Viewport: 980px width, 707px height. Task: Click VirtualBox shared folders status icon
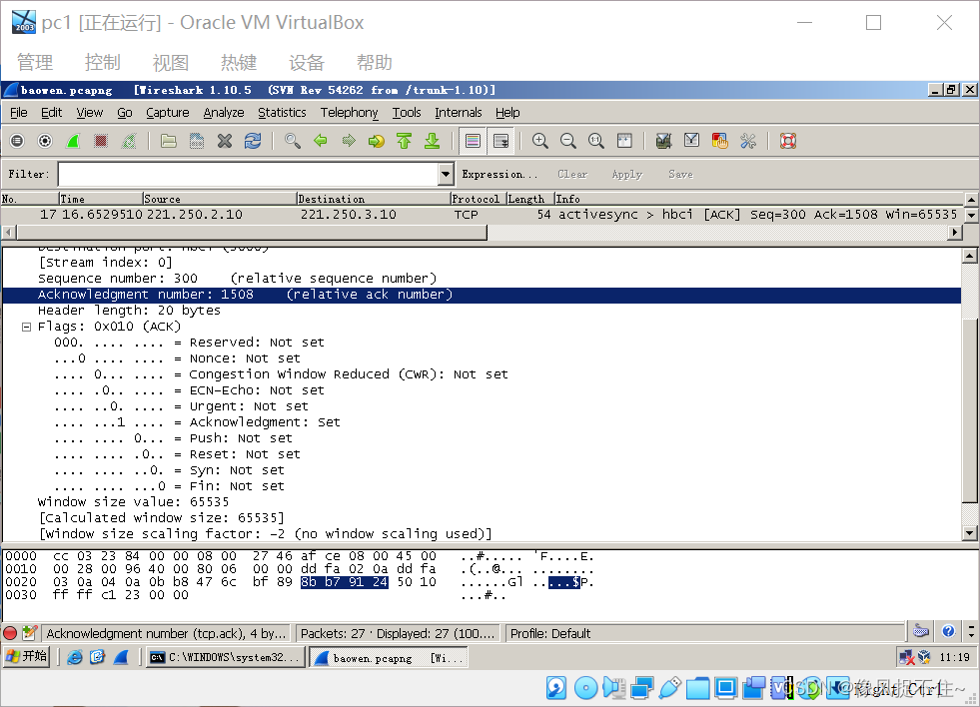point(697,688)
